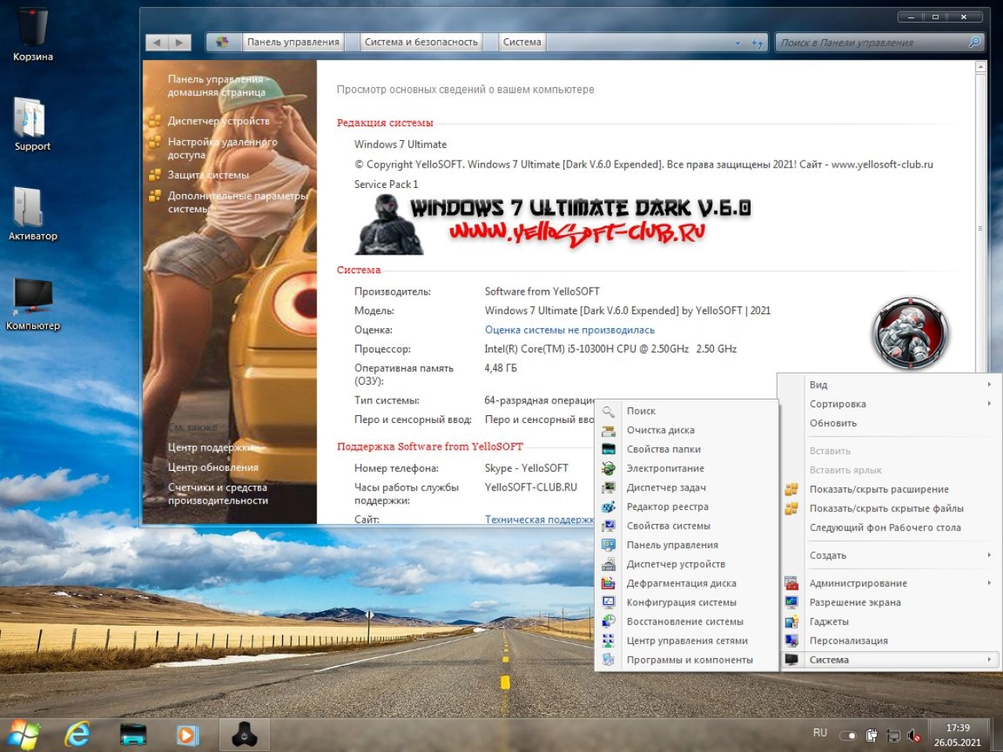1003x752 pixels.
Task: Select Система и безопасность in the breadcrumb
Action: (421, 42)
